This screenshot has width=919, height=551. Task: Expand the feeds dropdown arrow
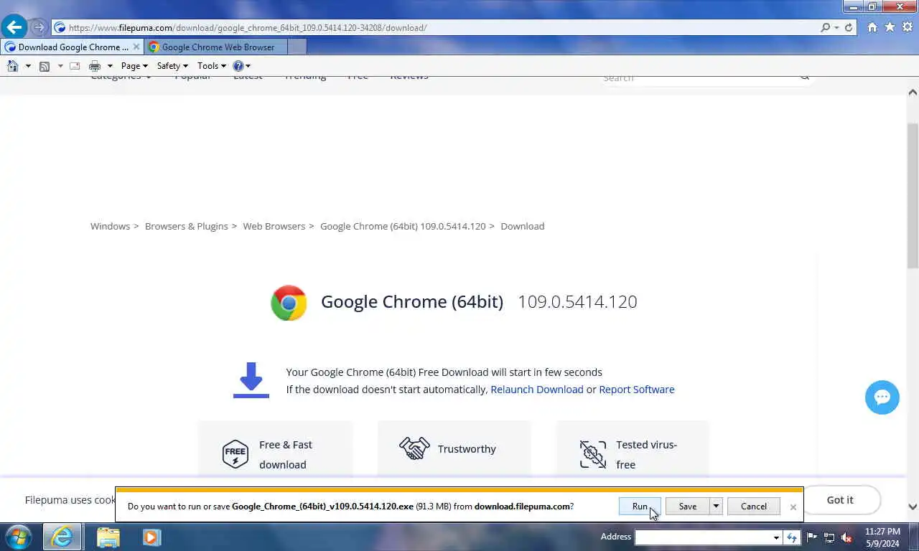[60, 66]
